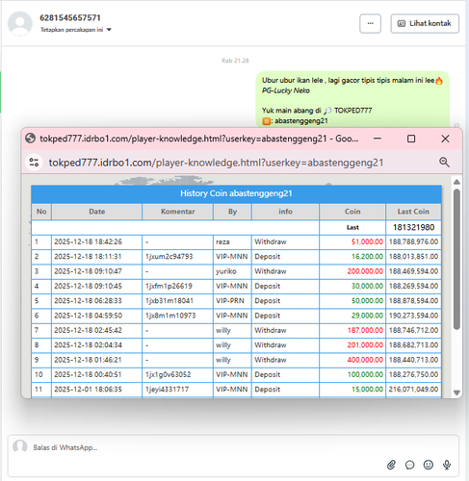Click the site info icon in the address bar
Image resolution: width=469 pixels, height=481 pixels.
pyautogui.click(x=34, y=163)
